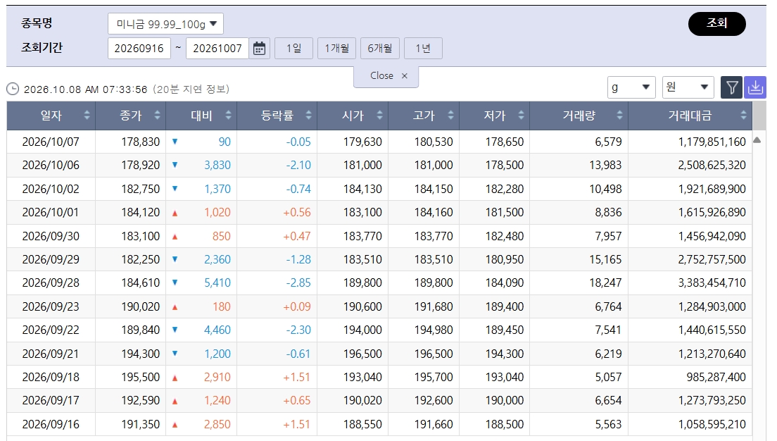Sort table by 저가 column arrows
The image size is (777, 441).
click(x=521, y=116)
